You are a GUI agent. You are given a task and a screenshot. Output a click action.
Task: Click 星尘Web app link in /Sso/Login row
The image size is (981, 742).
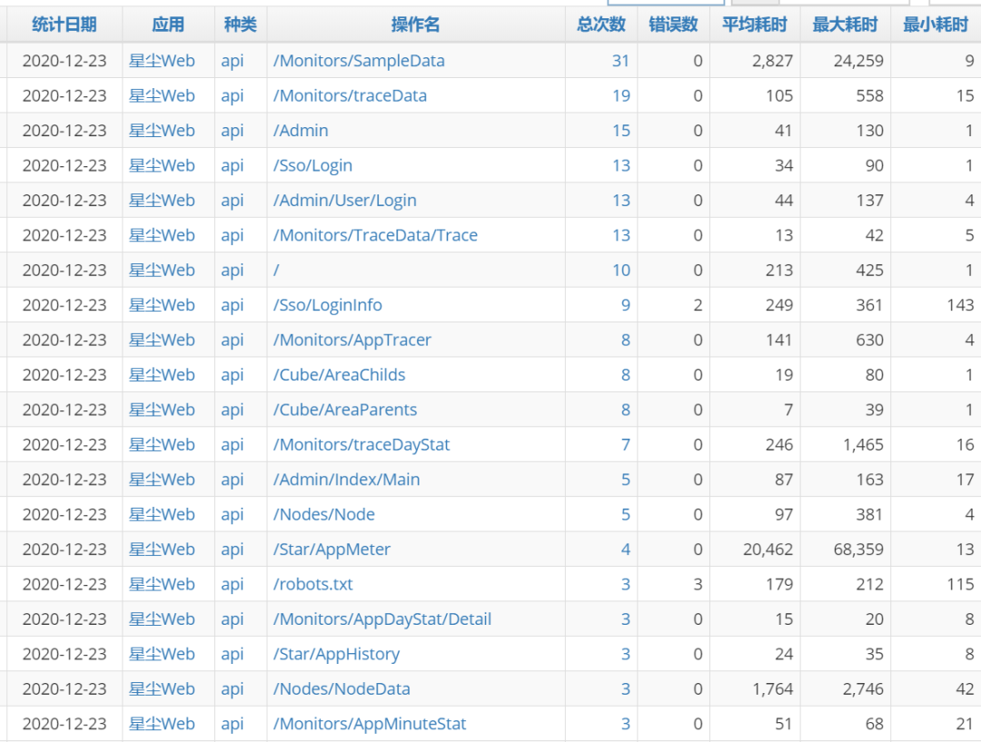pos(162,166)
